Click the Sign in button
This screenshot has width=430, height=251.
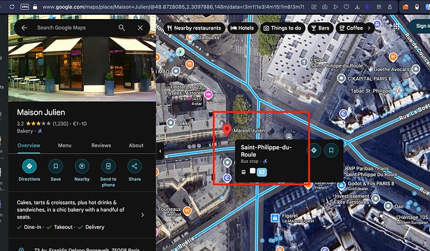421,26
